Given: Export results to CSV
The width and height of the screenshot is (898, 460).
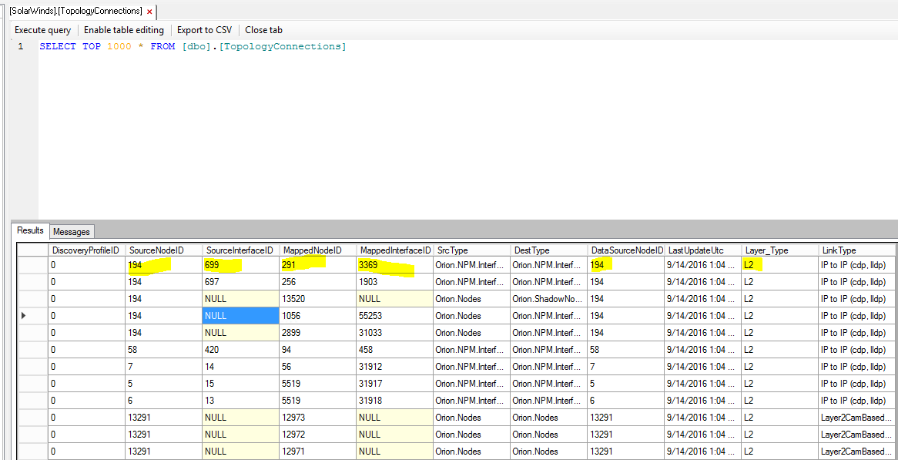Looking at the screenshot, I should 204,30.
